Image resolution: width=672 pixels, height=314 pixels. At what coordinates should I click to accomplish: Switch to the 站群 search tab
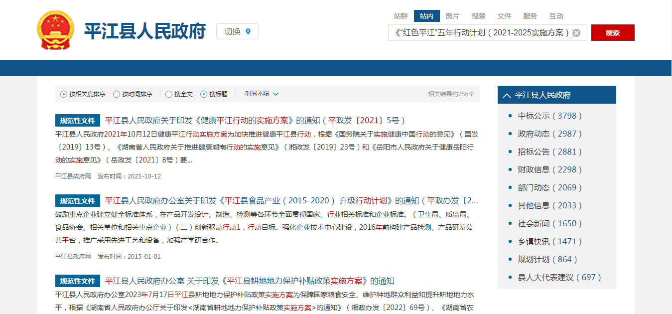click(401, 16)
